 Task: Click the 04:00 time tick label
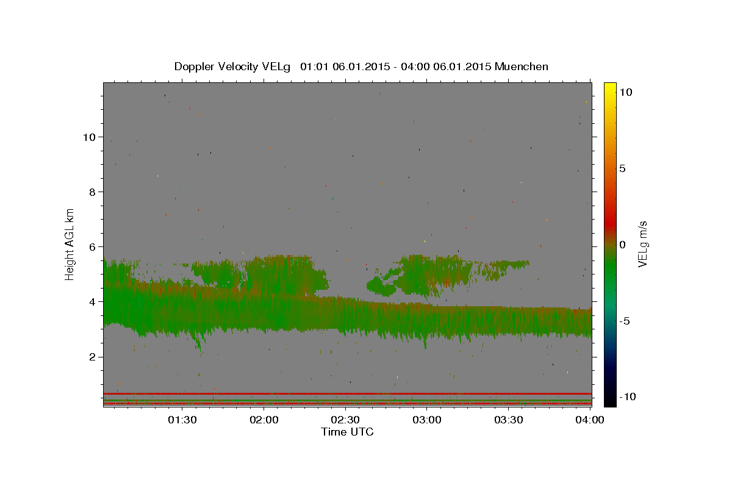[x=590, y=420]
